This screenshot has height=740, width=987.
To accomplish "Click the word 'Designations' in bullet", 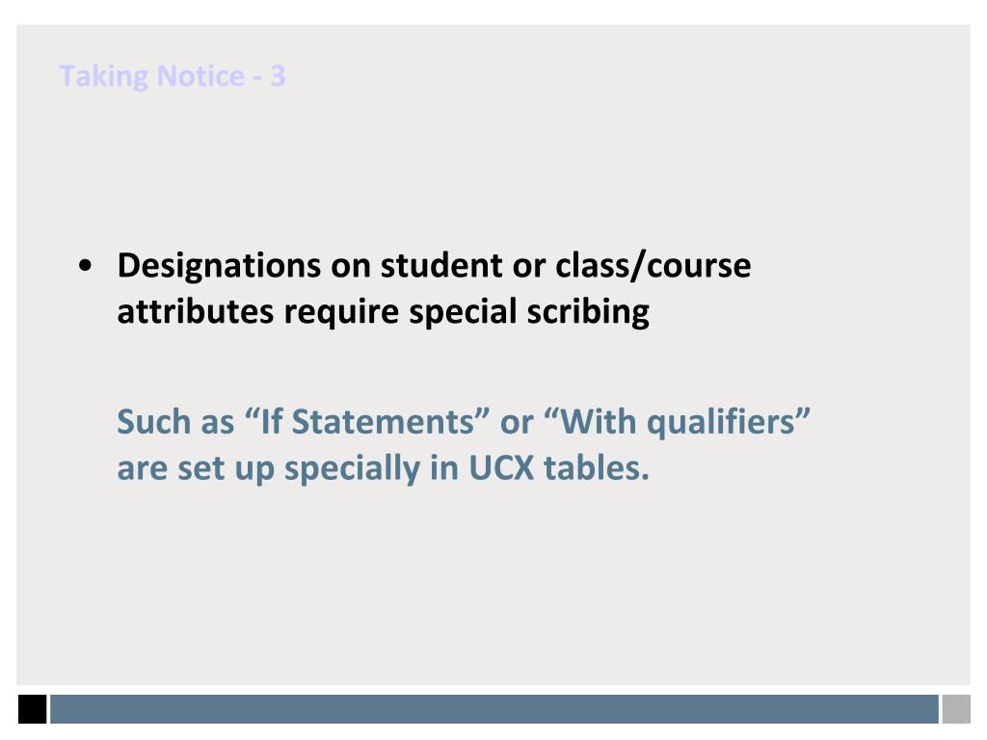I will click(220, 266).
